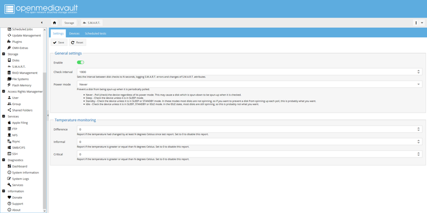Switch to the Settings tab
The height and width of the screenshot is (213, 427).
pyautogui.click(x=58, y=34)
